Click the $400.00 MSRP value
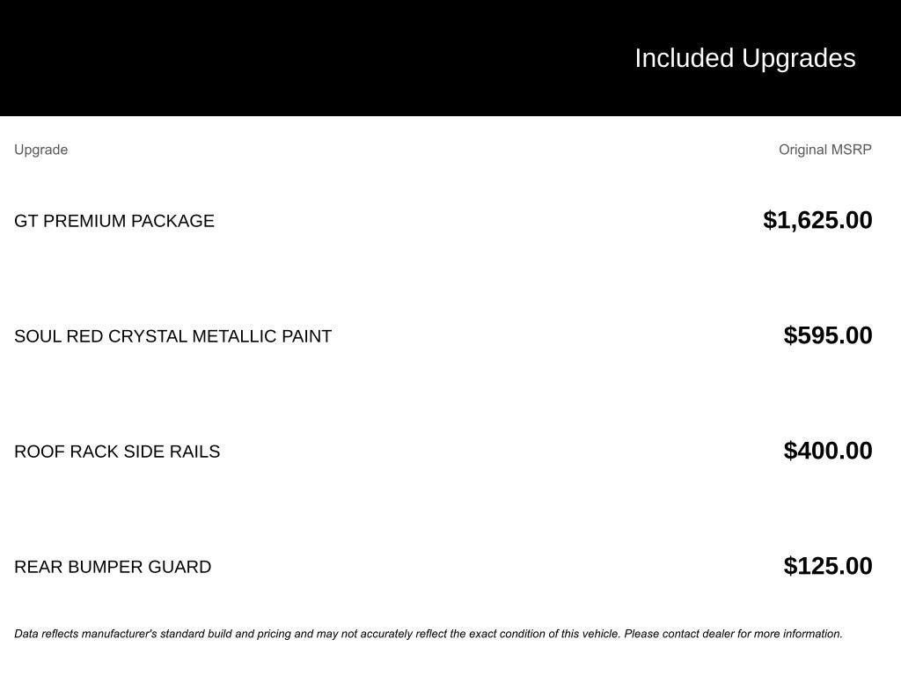 pyautogui.click(x=828, y=451)
